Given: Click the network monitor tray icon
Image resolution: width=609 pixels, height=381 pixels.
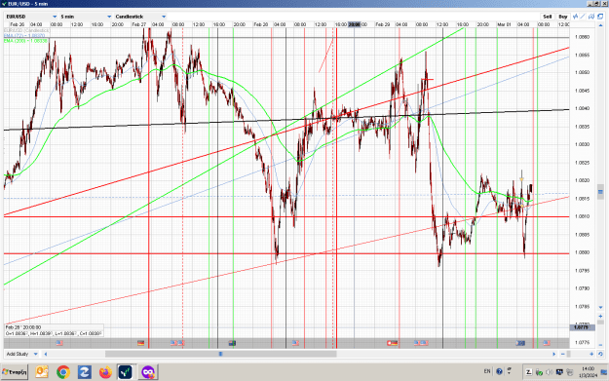Looking at the screenshot, I should pos(559,372).
